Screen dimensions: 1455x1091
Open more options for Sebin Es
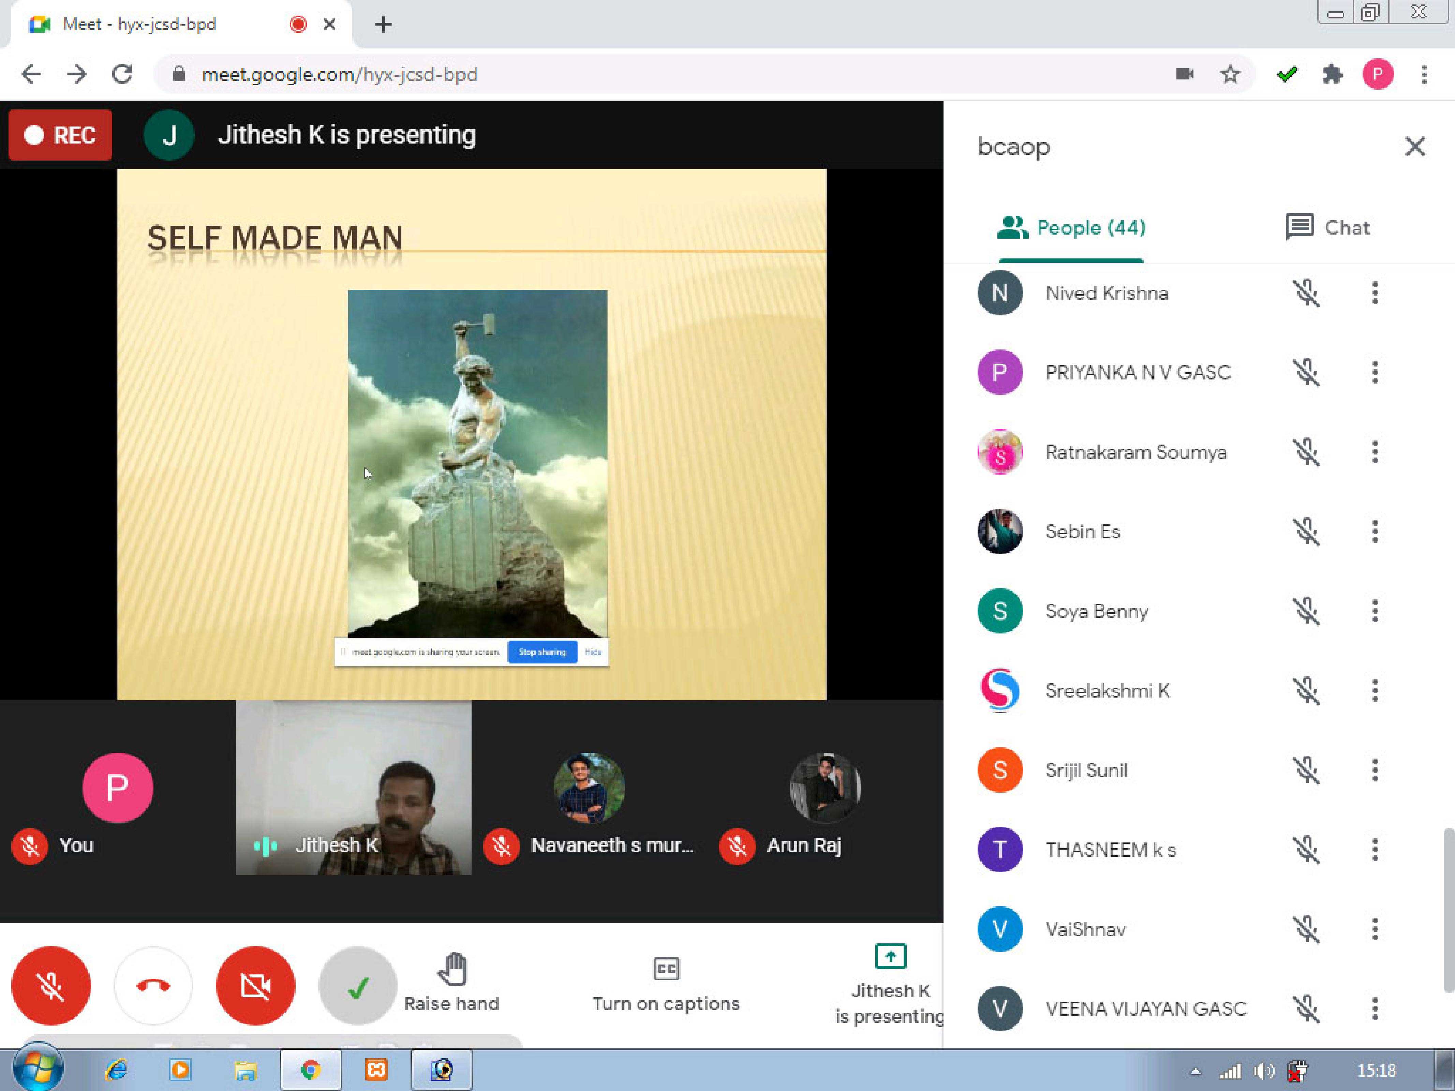click(1375, 532)
